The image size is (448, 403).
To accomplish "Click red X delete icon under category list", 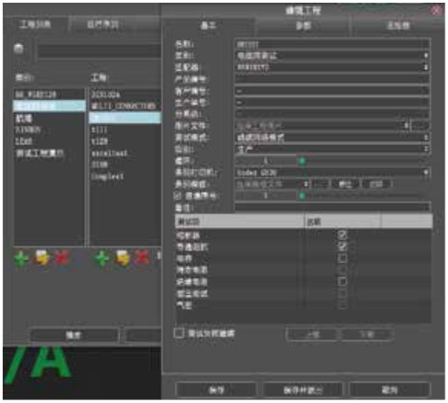I will (x=62, y=260).
